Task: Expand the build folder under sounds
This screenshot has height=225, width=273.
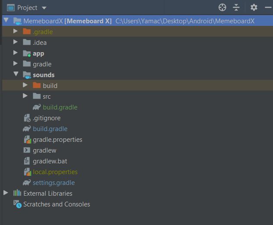Action: point(25,85)
